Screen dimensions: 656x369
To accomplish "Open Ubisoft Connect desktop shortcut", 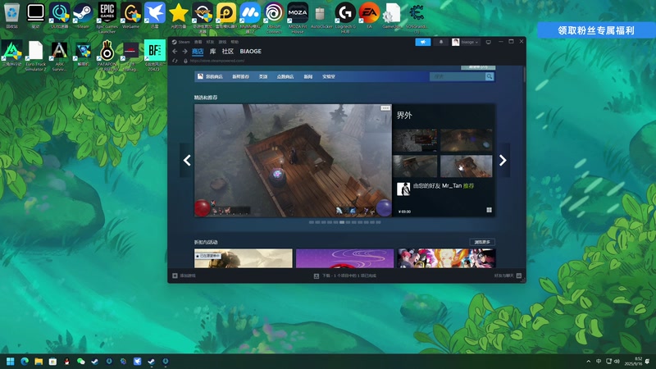I will pos(274,16).
